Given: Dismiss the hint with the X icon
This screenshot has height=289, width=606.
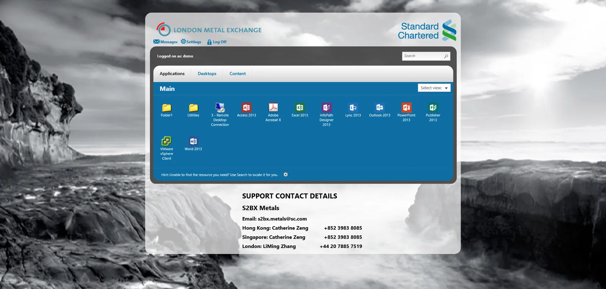Looking at the screenshot, I should coord(286,175).
